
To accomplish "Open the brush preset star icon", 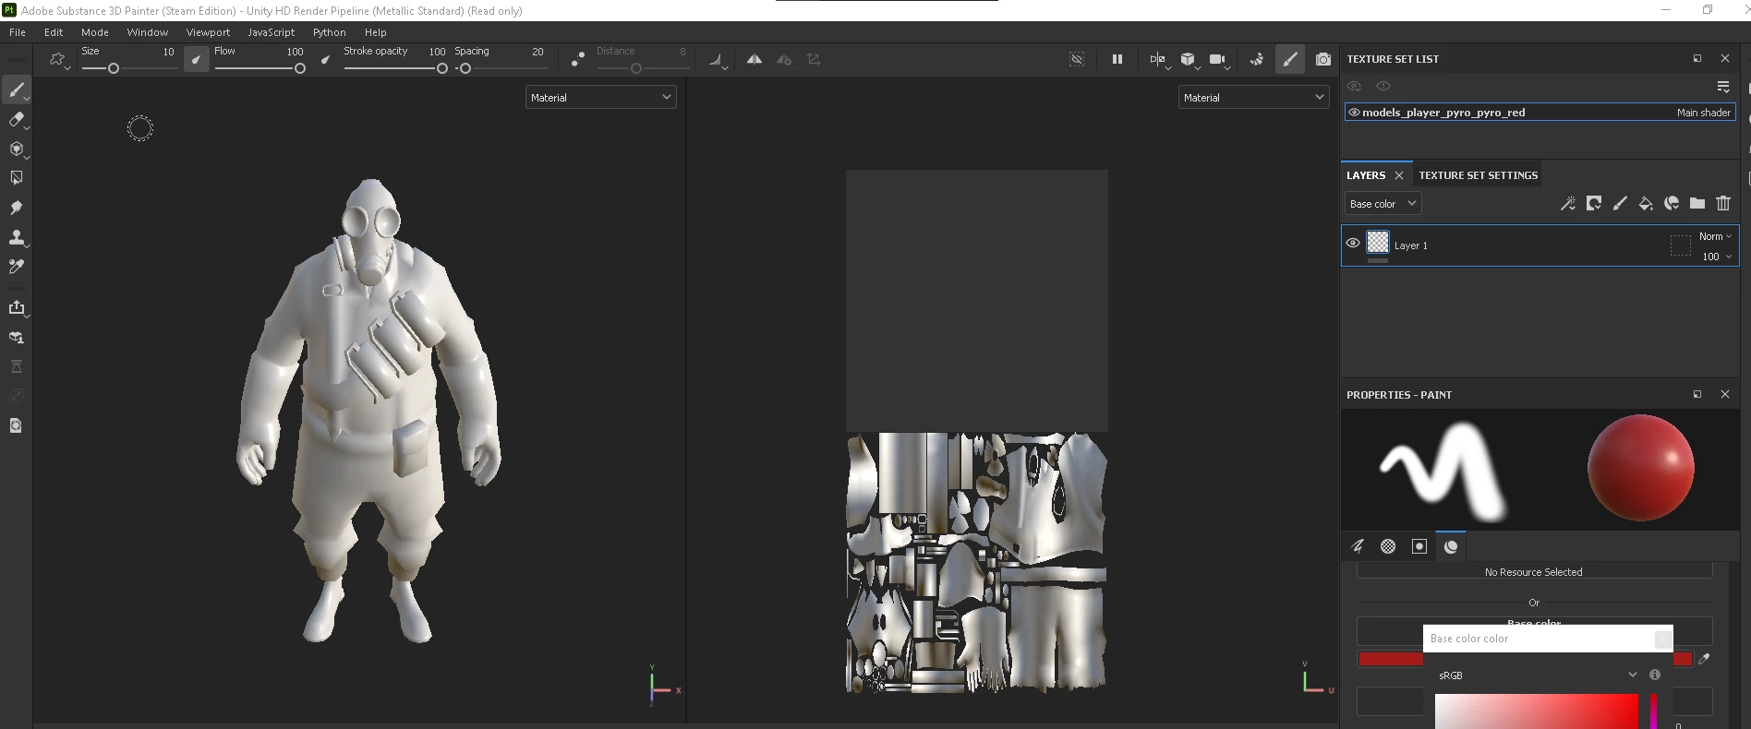I will click(x=58, y=59).
